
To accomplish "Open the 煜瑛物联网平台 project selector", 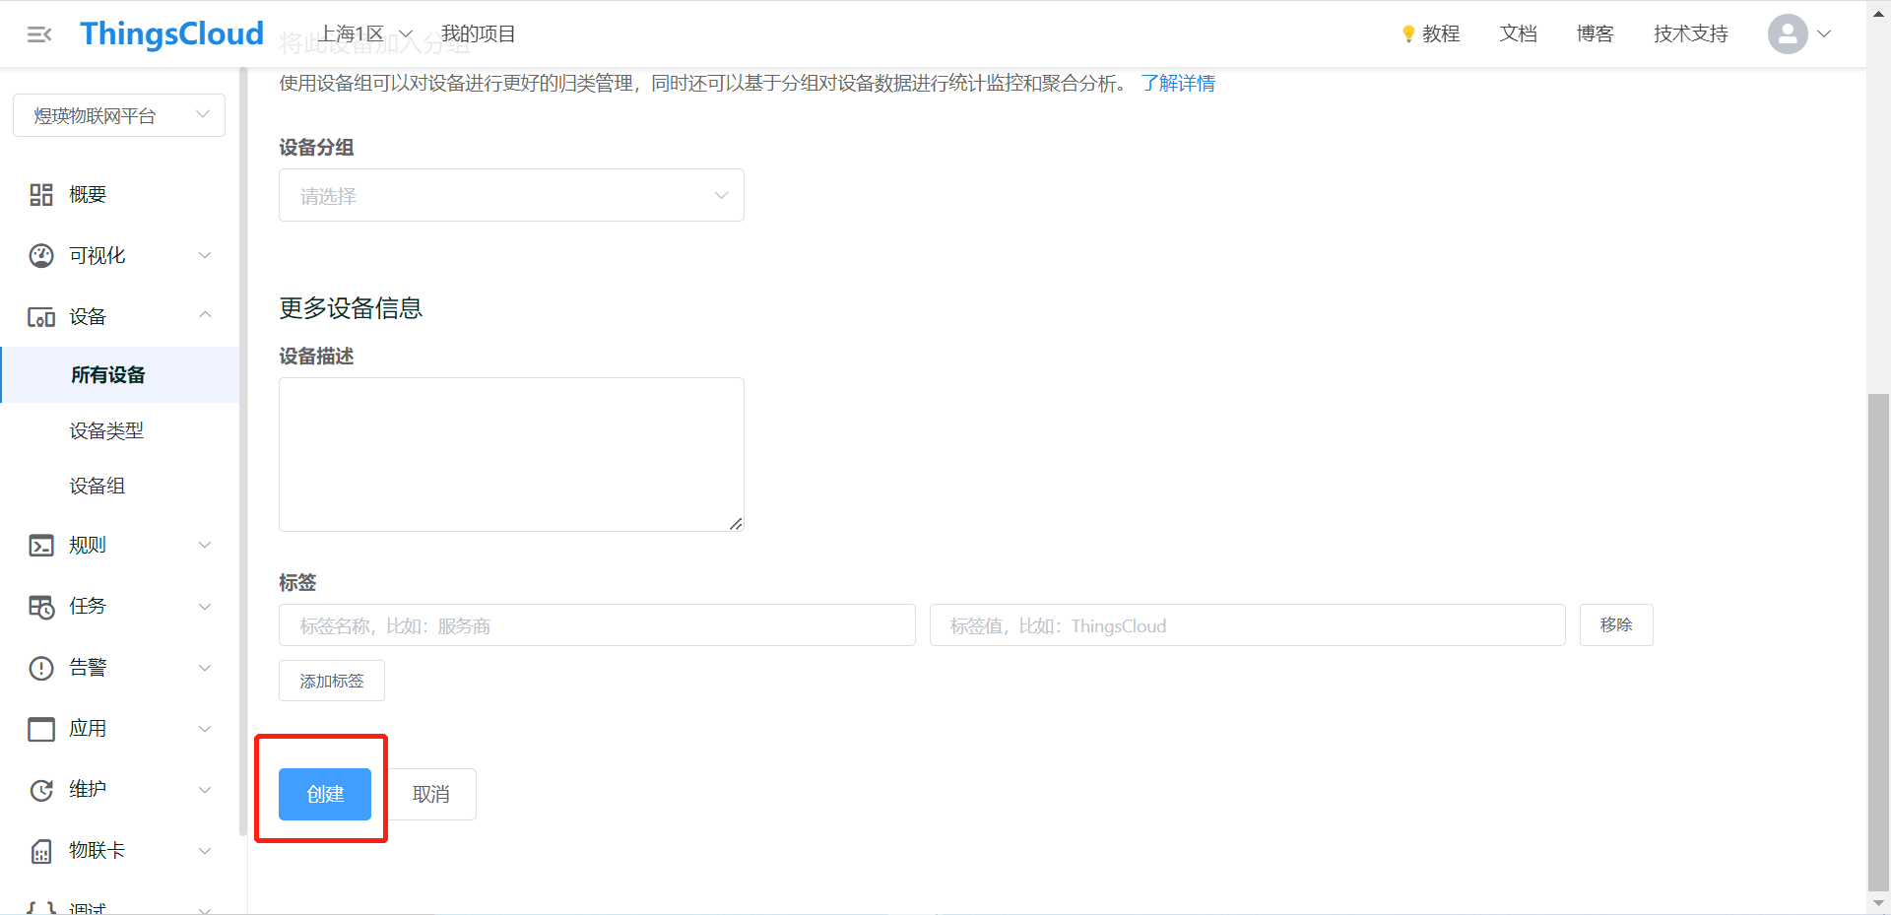I will pyautogui.click(x=119, y=115).
